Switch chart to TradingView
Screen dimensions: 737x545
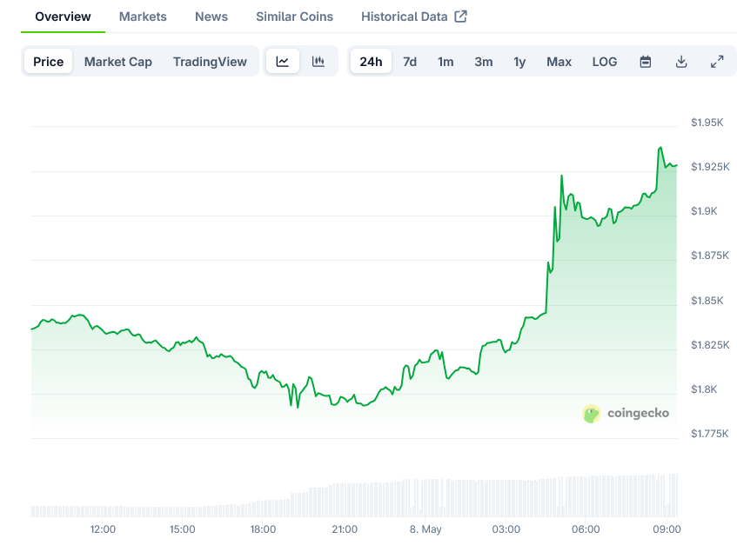[x=210, y=62]
